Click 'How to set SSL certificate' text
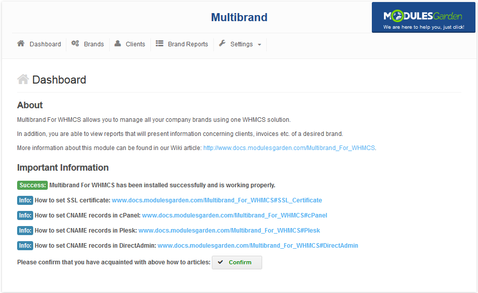The width and height of the screenshot is (478, 293). pos(72,200)
